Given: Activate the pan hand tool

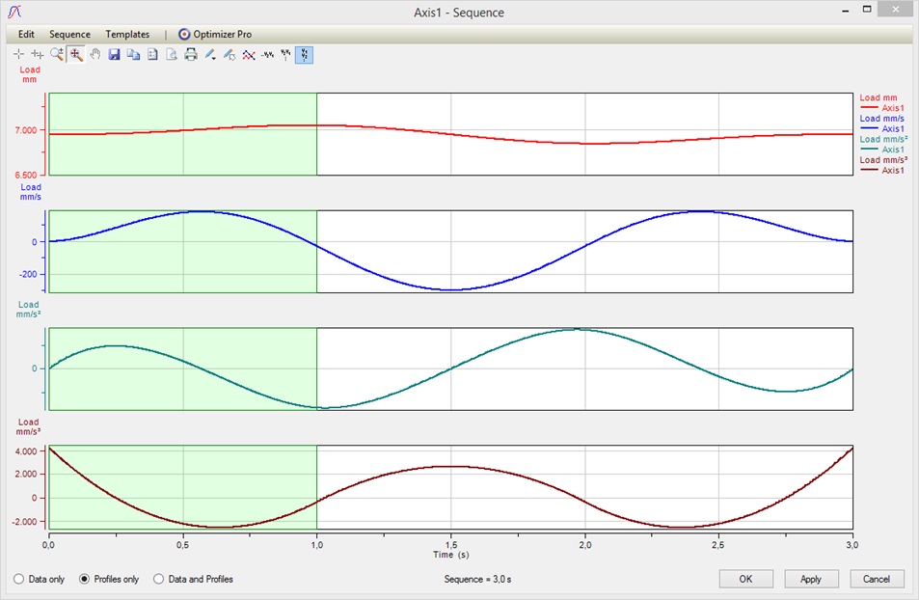Looking at the screenshot, I should [x=95, y=55].
